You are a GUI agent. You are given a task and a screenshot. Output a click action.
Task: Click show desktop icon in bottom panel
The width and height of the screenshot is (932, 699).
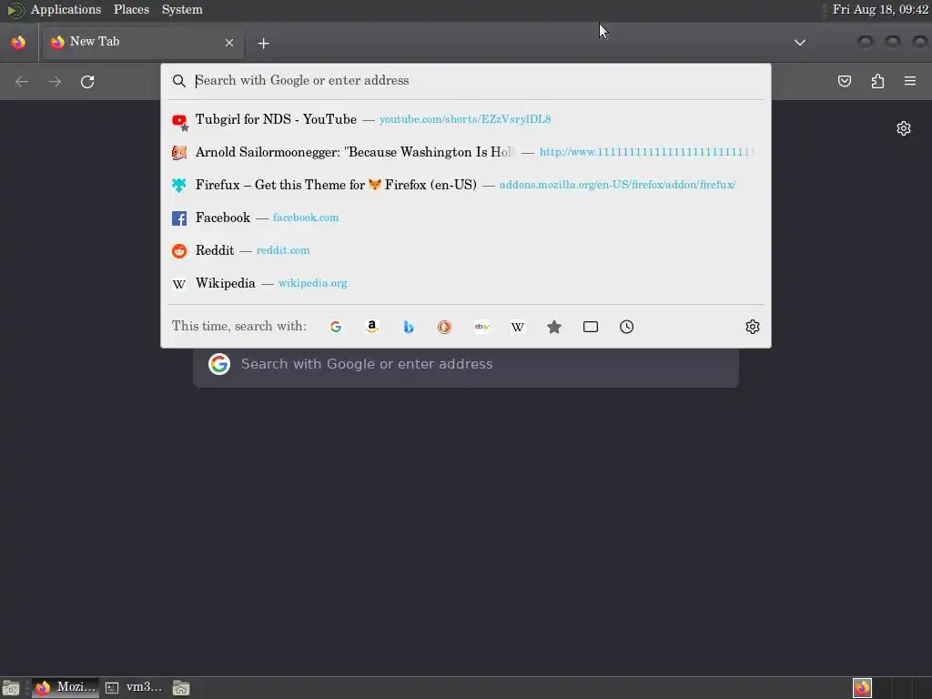(11, 688)
